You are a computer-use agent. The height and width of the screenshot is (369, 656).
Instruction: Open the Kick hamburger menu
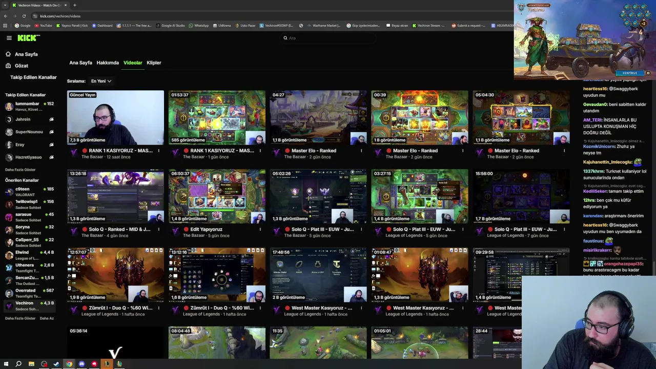coord(9,38)
